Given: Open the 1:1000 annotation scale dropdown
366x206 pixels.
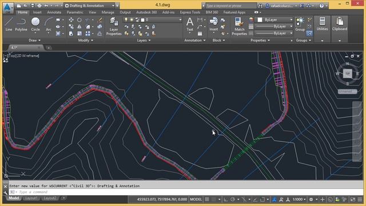Looking at the screenshot, I should pos(299,199).
